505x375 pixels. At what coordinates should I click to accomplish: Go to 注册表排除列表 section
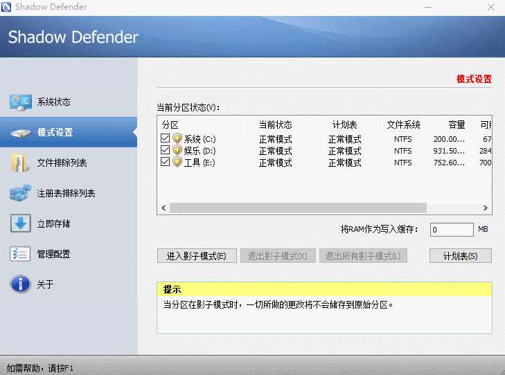pos(69,193)
